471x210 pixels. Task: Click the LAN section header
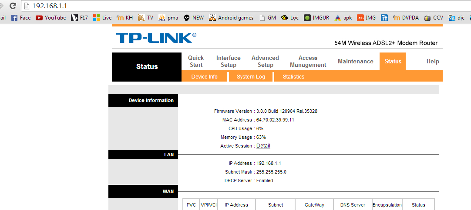point(143,154)
